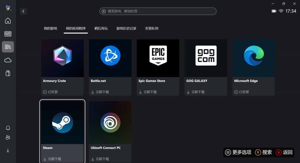Click the Ubisoft Connect PC title text
This screenshot has width=300, height=163.
click(x=106, y=148)
